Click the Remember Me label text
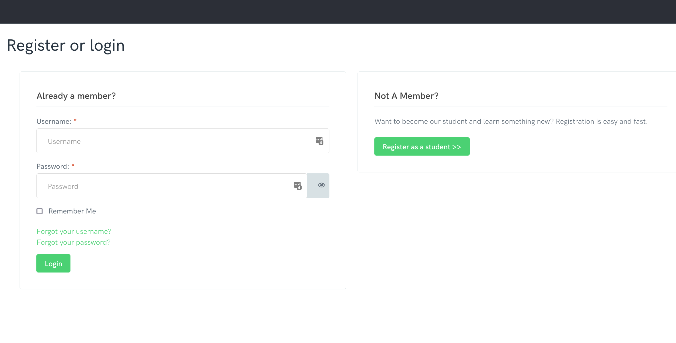 tap(72, 211)
